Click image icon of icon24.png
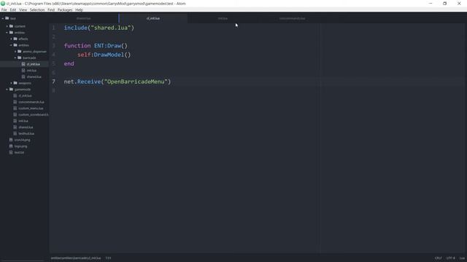This screenshot has width=467, height=262. click(x=11, y=140)
